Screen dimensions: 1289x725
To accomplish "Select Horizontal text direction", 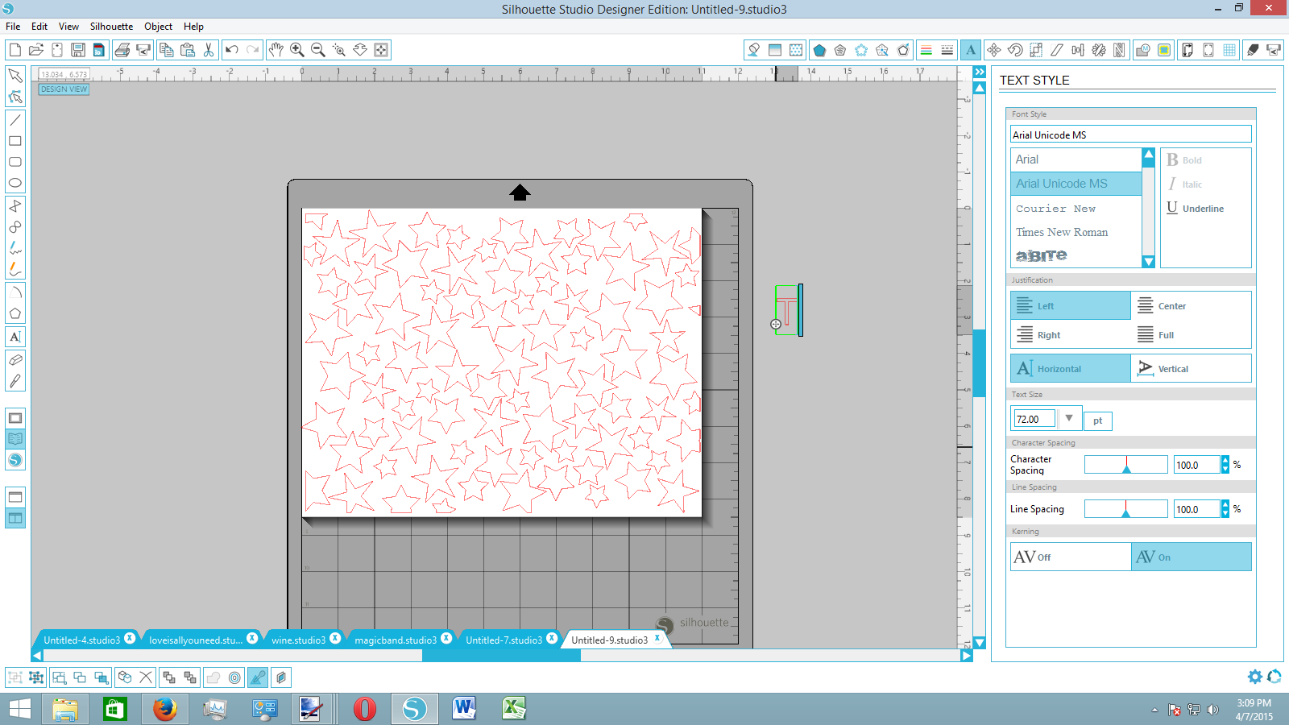I will pyautogui.click(x=1071, y=368).
